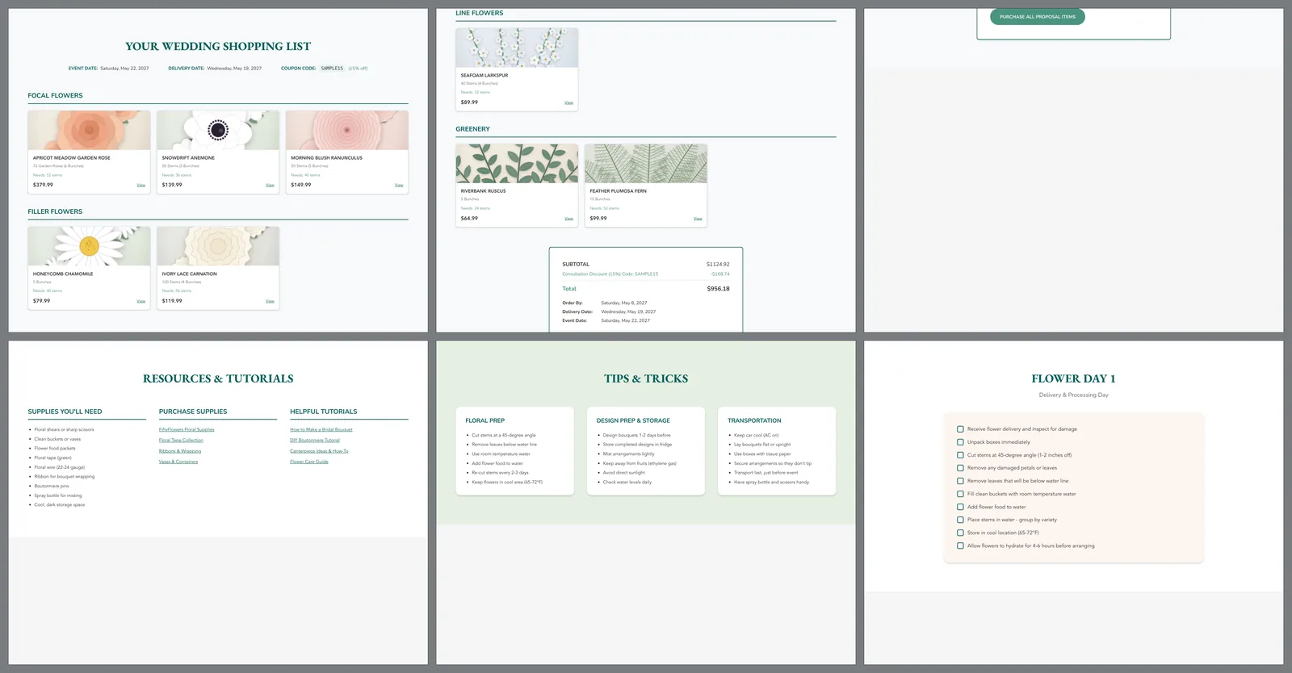The image size is (1292, 673).
Task: Click View link on Honeycomb Chamomile card
Action: pos(141,301)
